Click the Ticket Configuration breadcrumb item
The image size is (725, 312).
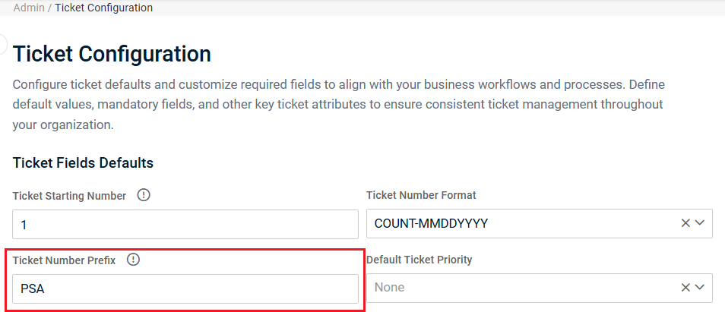point(103,8)
